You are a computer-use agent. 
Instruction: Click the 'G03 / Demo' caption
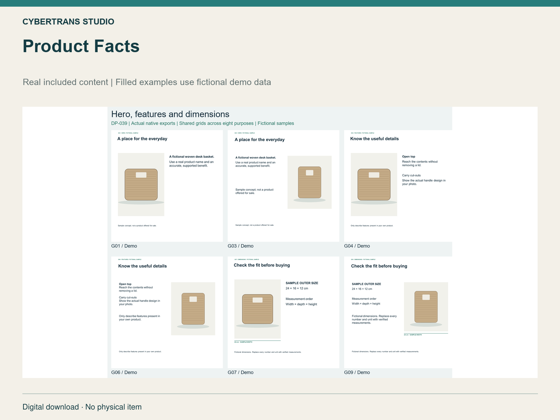tap(240, 246)
